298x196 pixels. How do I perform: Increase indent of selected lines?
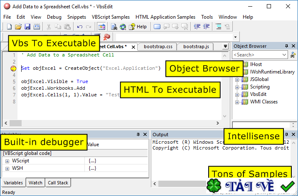tap(197, 27)
